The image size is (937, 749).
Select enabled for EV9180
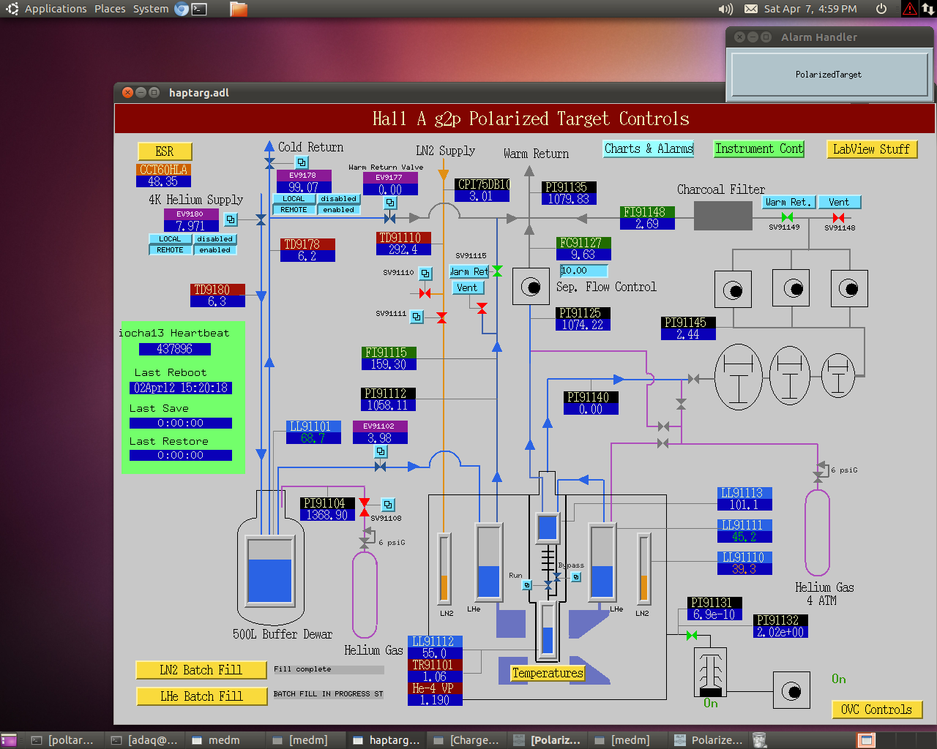214,250
